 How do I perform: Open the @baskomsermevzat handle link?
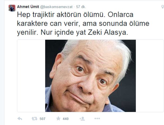pyautogui.click(x=56, y=7)
